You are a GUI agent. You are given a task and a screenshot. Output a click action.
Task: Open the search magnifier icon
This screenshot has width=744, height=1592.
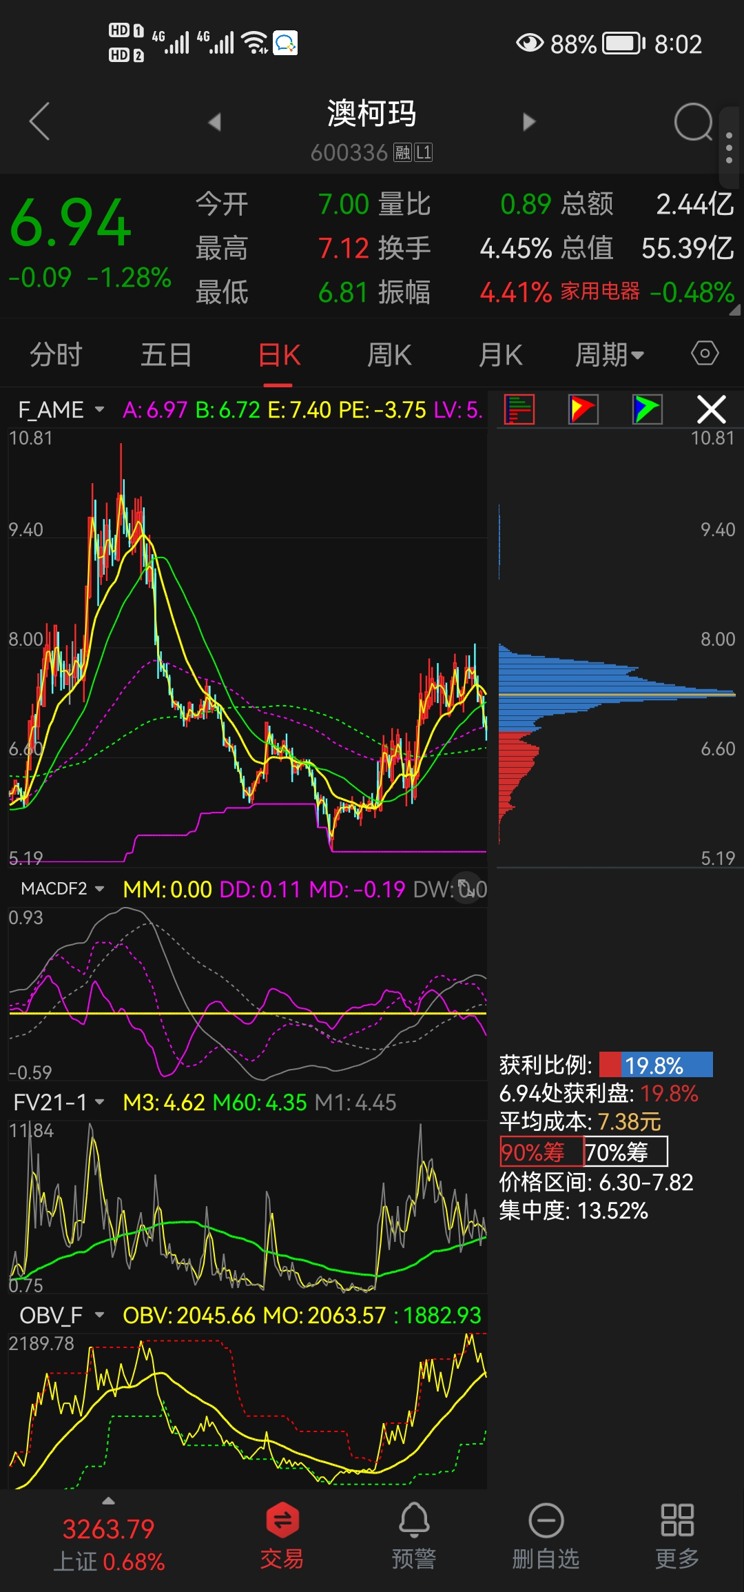coord(694,123)
